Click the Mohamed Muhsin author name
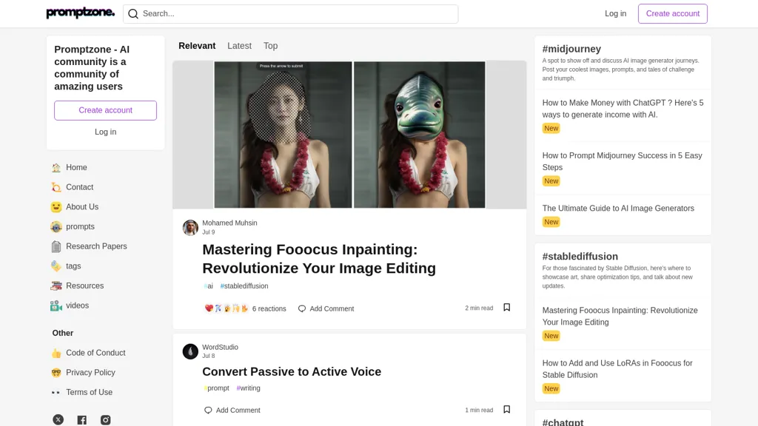The height and width of the screenshot is (426, 758). [229, 223]
